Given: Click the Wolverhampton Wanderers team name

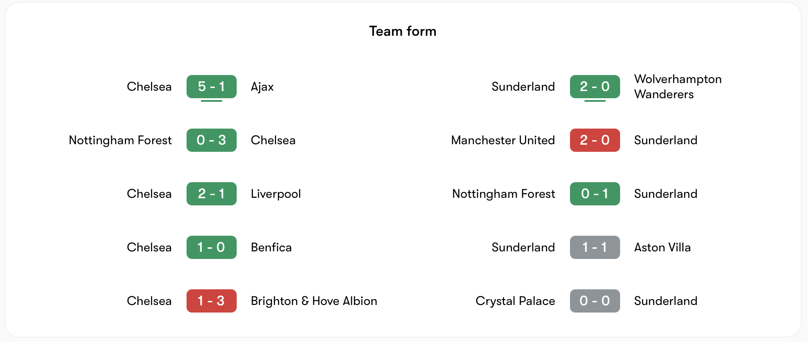Looking at the screenshot, I should (677, 87).
